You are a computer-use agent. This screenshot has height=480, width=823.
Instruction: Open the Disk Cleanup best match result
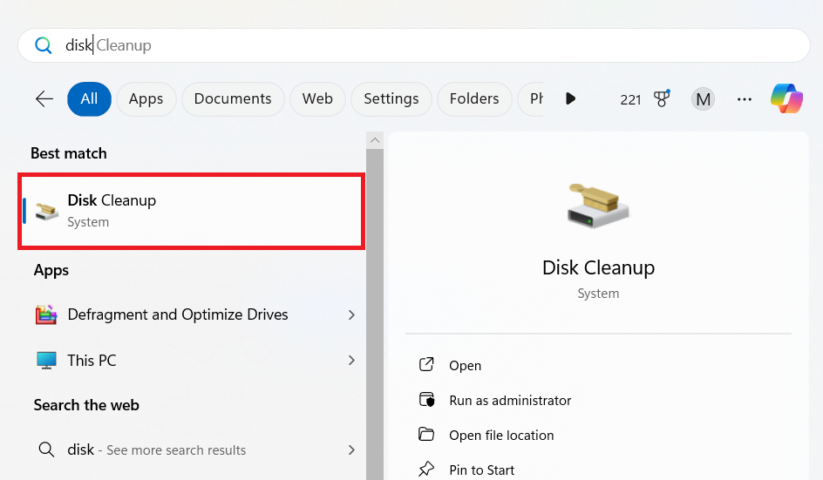[192, 211]
